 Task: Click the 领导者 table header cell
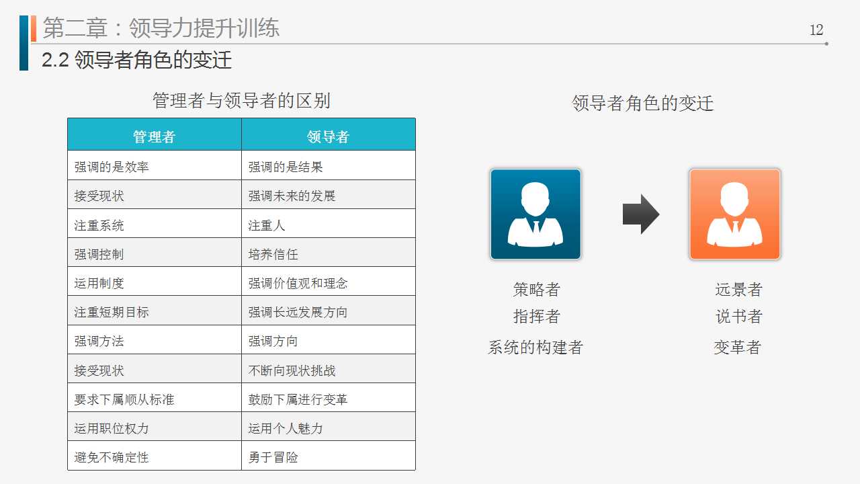[x=329, y=134]
